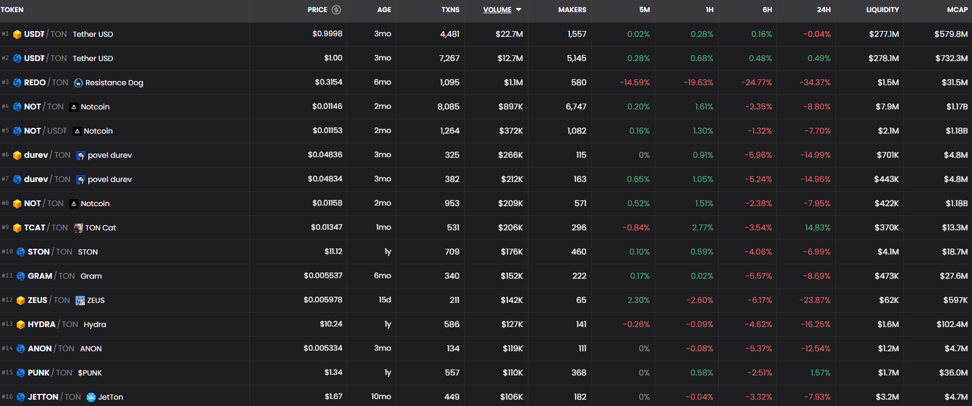Click the blue DEX icon in row #7 durev/TON
The image size is (972, 406).
[17, 180]
